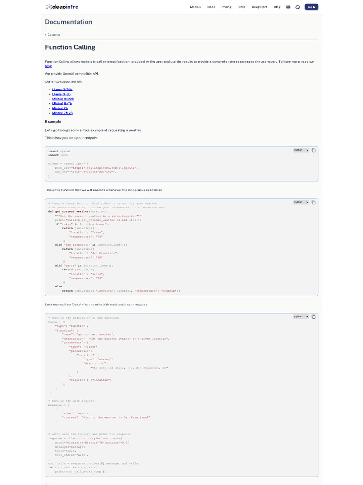Open the Llama-3-70b model link

62,90
